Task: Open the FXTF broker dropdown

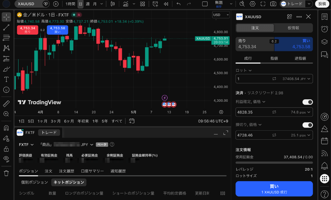Action: [26, 145]
